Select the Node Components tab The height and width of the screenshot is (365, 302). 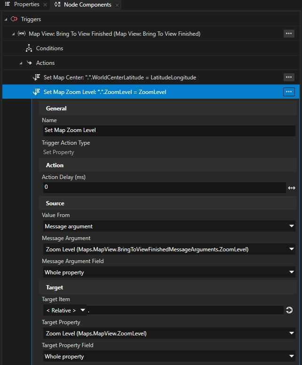click(86, 5)
